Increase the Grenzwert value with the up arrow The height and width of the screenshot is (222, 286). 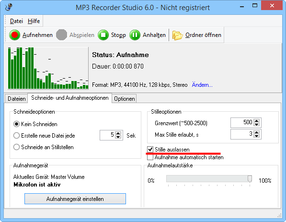(257, 121)
